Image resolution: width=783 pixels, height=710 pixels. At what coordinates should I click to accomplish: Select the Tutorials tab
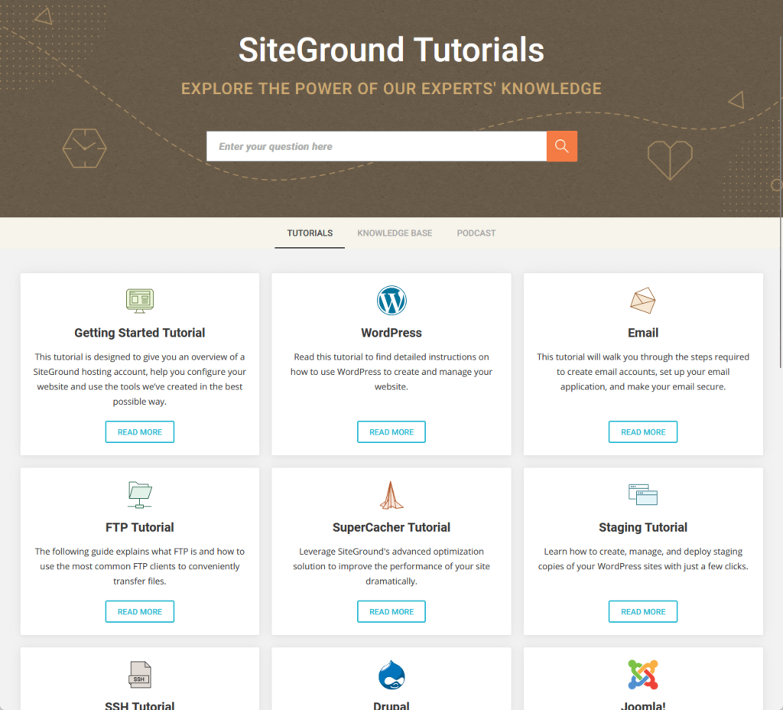pos(310,233)
